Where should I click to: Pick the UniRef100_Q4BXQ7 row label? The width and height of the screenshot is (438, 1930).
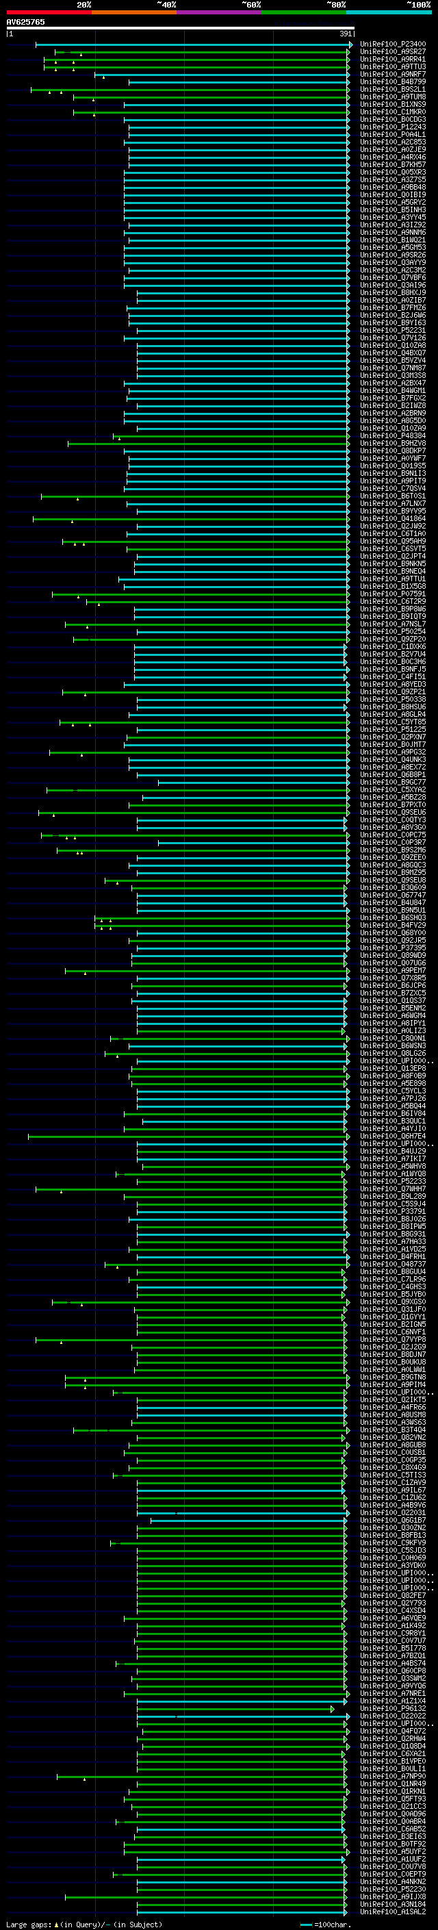(x=392, y=353)
